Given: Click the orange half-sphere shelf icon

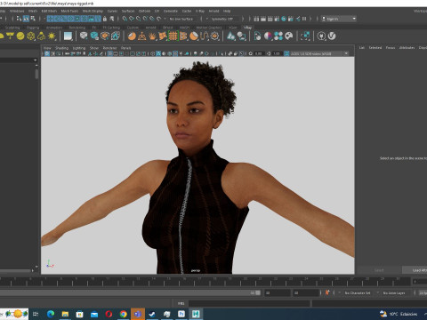Looking at the screenshot, I should 194,36.
